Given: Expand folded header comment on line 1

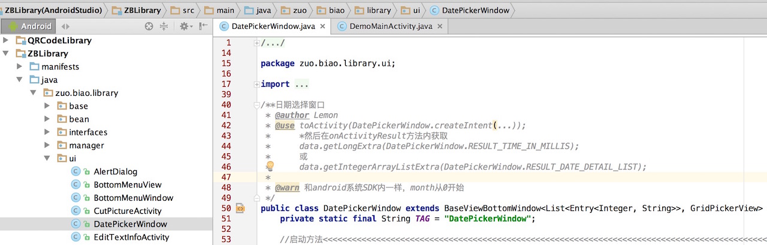Looking at the screenshot, I should pos(256,43).
